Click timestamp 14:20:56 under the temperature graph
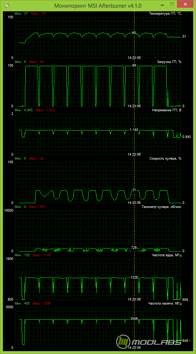196x354 pixels. click(134, 58)
